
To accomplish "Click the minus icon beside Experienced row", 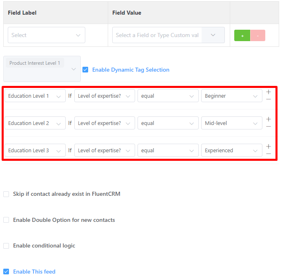I will point(269,154).
